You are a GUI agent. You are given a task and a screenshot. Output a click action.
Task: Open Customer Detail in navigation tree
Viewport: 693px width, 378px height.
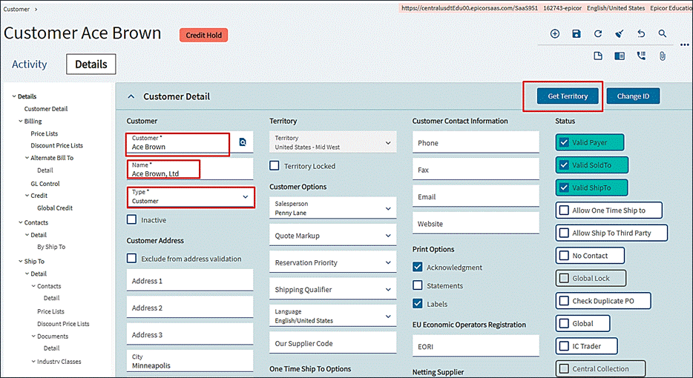pos(46,109)
